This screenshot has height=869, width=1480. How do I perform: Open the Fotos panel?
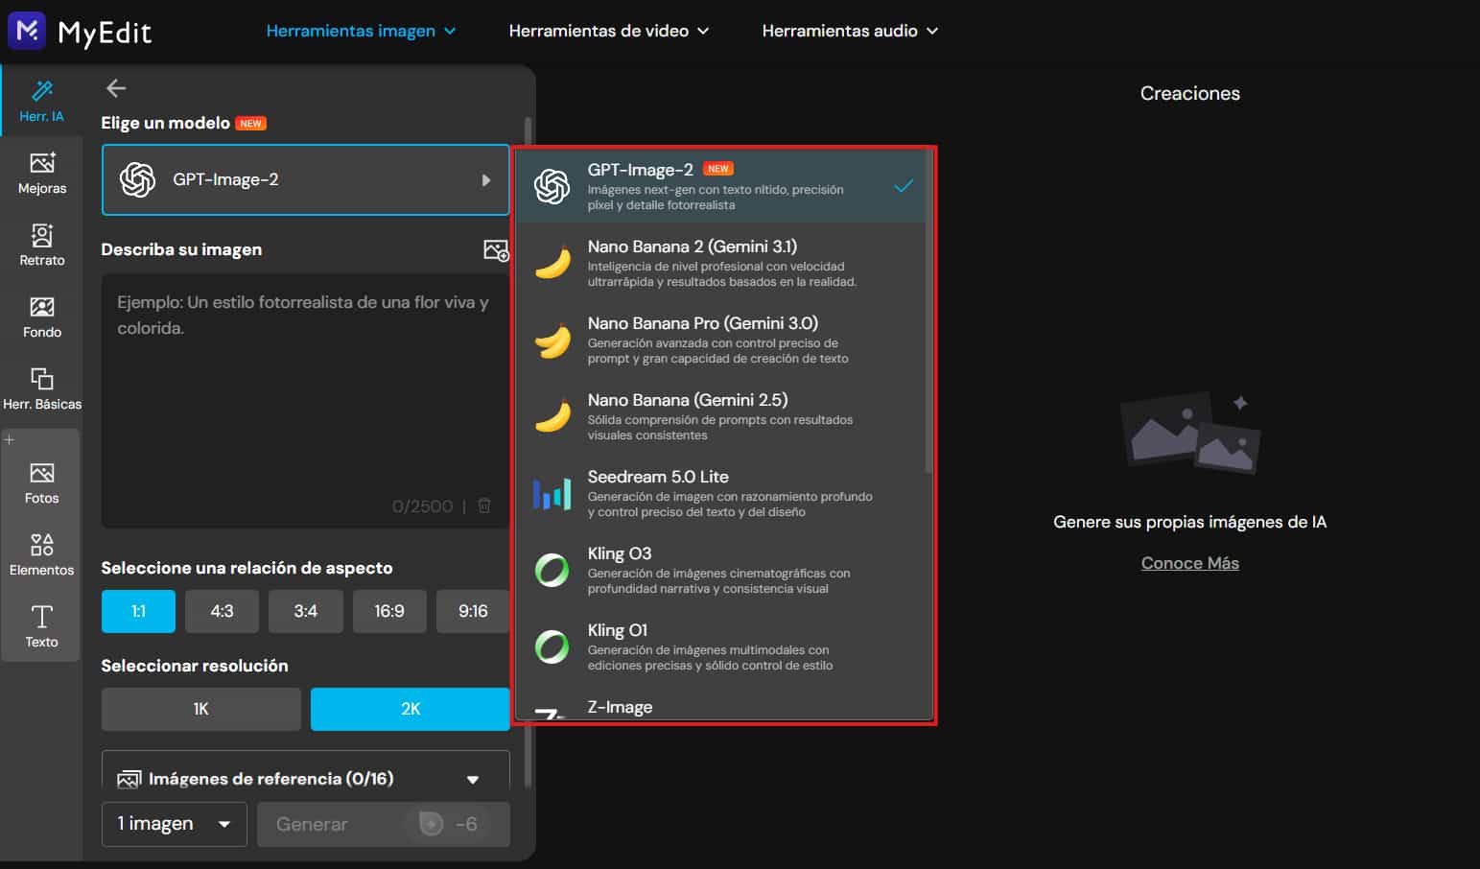41,483
